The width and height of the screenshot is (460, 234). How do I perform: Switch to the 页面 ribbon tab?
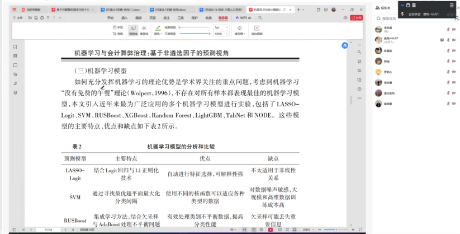(153, 18)
